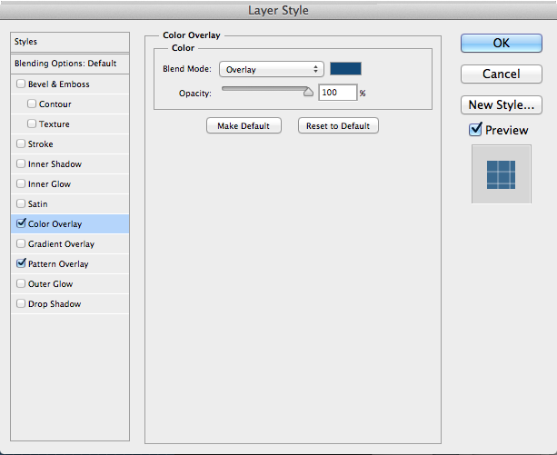Click the OK button
557x455 pixels.
[x=502, y=43]
